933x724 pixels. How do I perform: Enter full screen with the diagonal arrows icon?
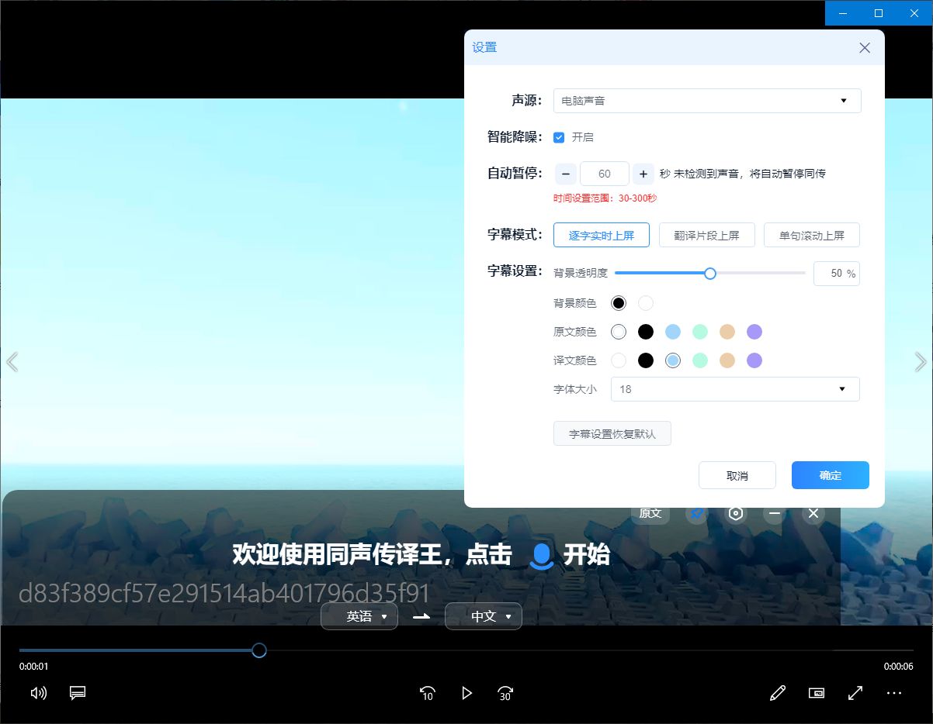pyautogui.click(x=855, y=693)
